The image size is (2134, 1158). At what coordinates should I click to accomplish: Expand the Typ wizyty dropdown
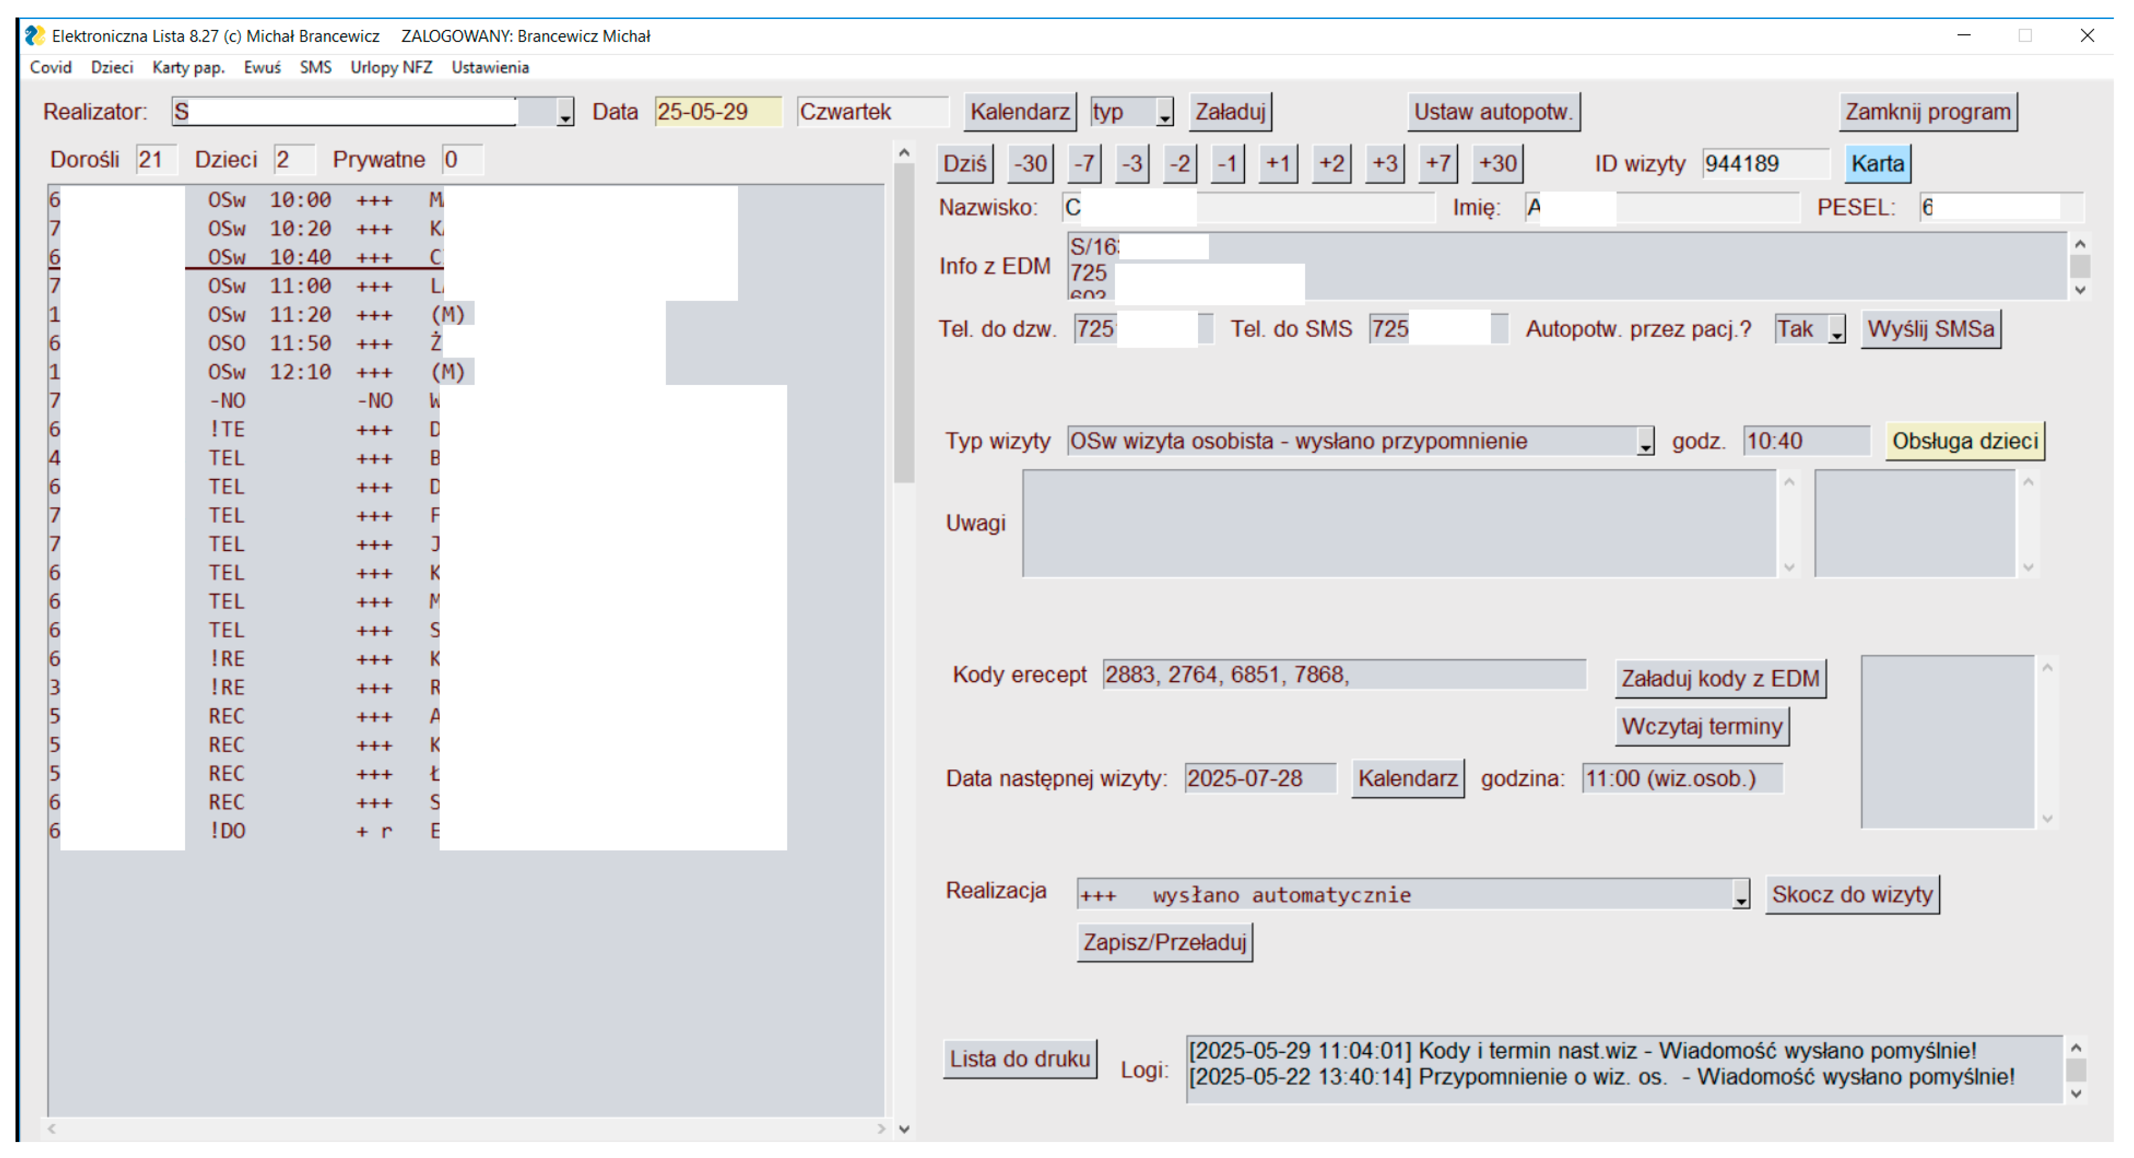coord(1645,440)
